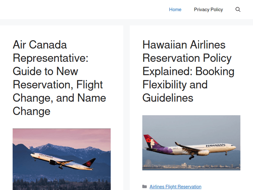Open the Privacy Policy menu item
This screenshot has width=253, height=190.
[208, 9]
